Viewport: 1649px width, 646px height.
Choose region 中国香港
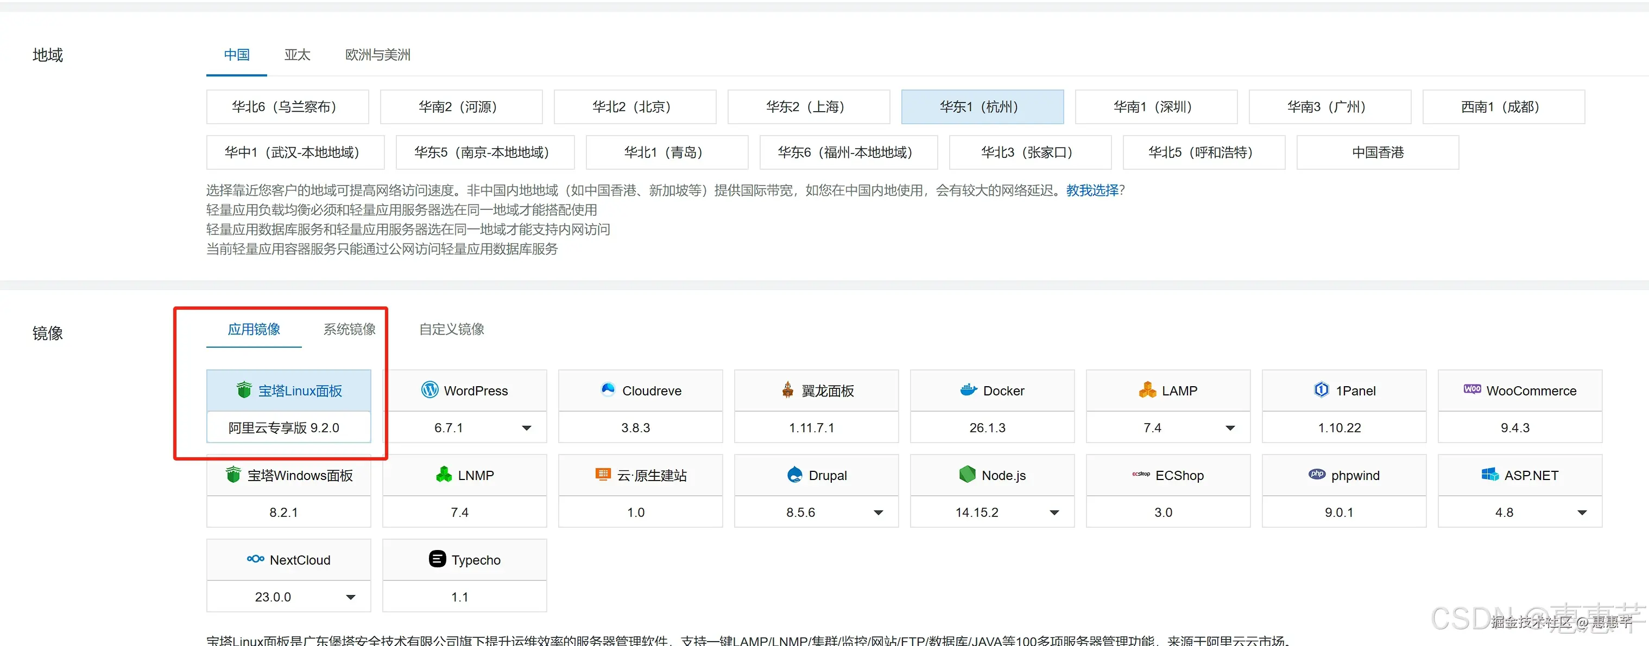[1378, 152]
